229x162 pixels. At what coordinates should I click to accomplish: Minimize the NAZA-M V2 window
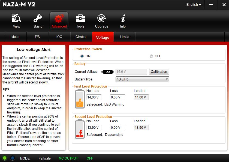click(x=211, y=5)
